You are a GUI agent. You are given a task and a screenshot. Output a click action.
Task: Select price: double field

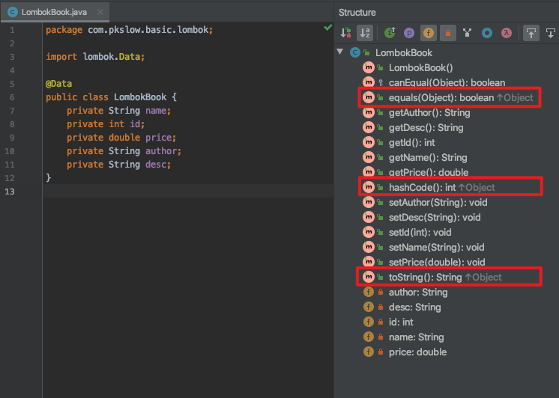417,352
